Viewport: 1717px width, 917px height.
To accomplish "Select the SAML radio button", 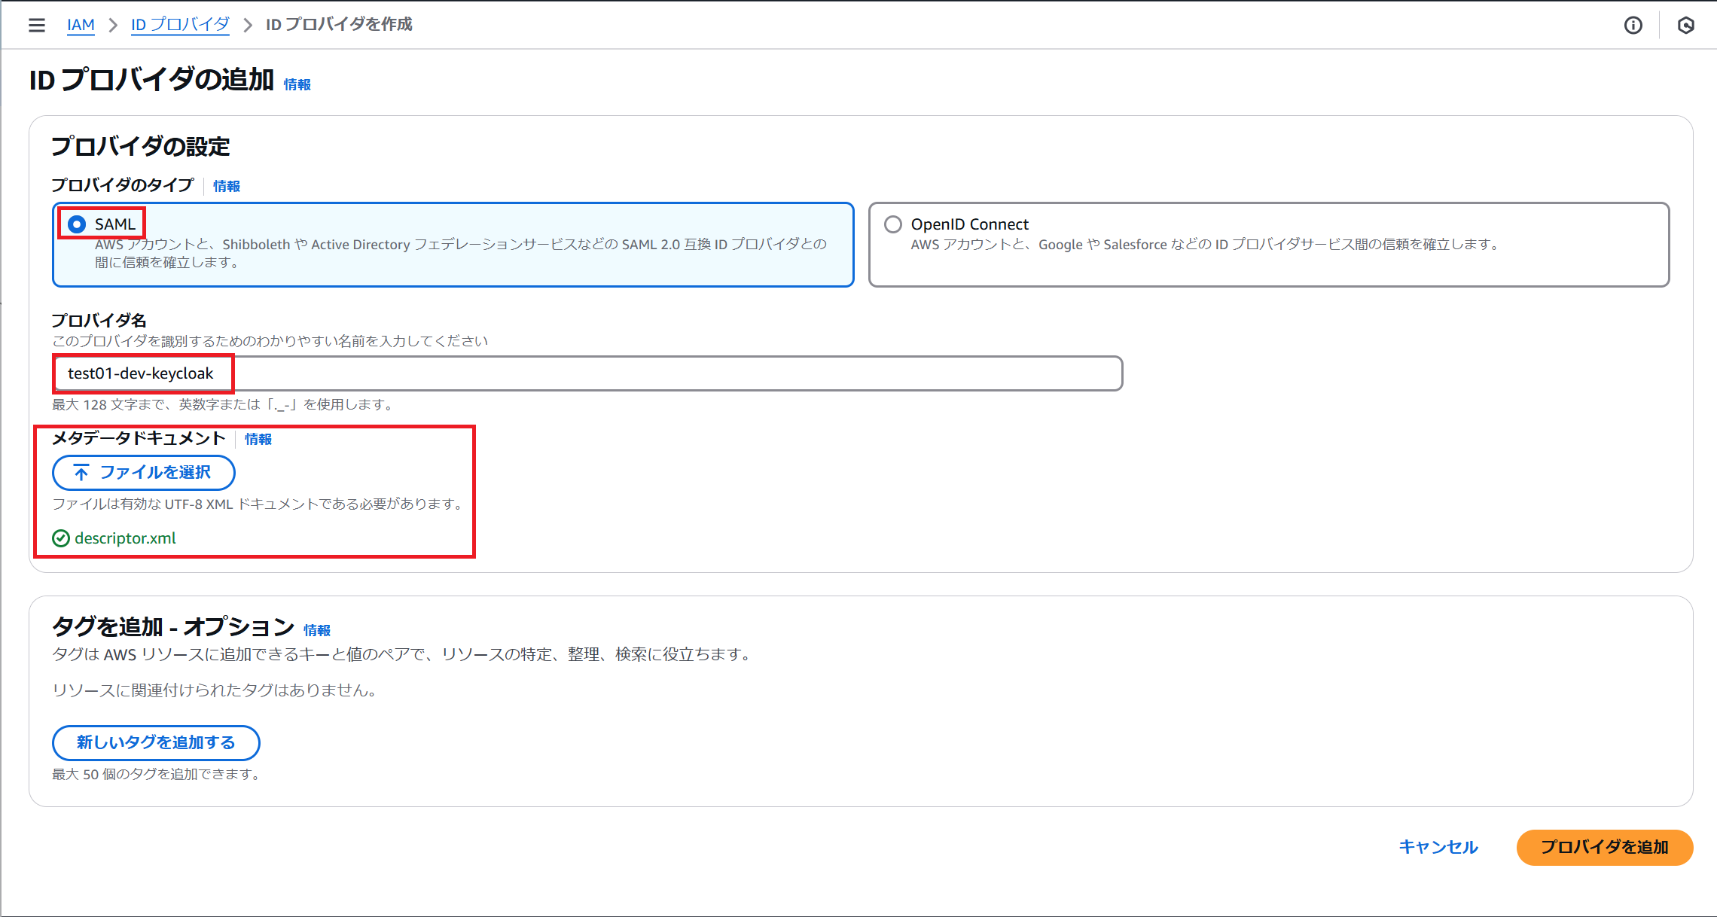I will tap(77, 224).
